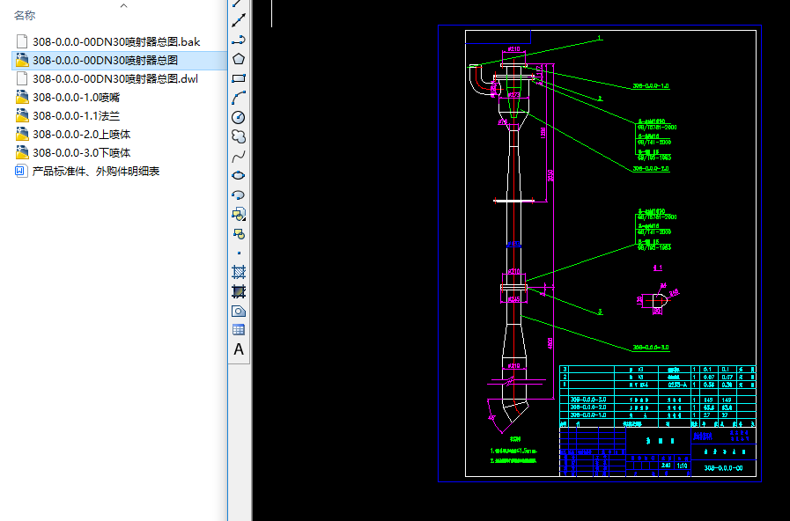The height and width of the screenshot is (521, 790).
Task: Select the Revision Cloud tool
Action: [x=238, y=136]
